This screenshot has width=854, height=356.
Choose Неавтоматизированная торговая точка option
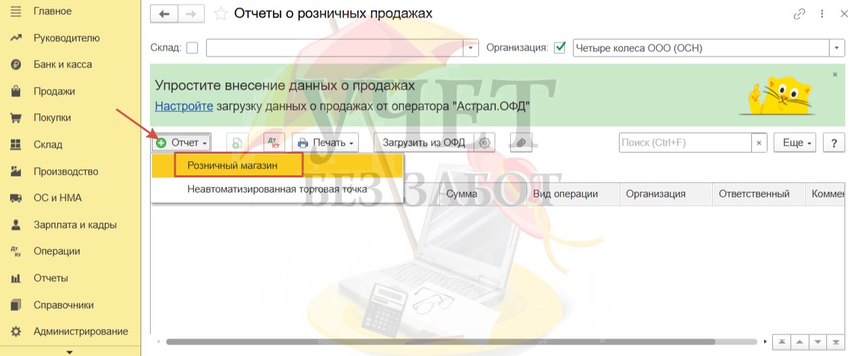point(277,189)
